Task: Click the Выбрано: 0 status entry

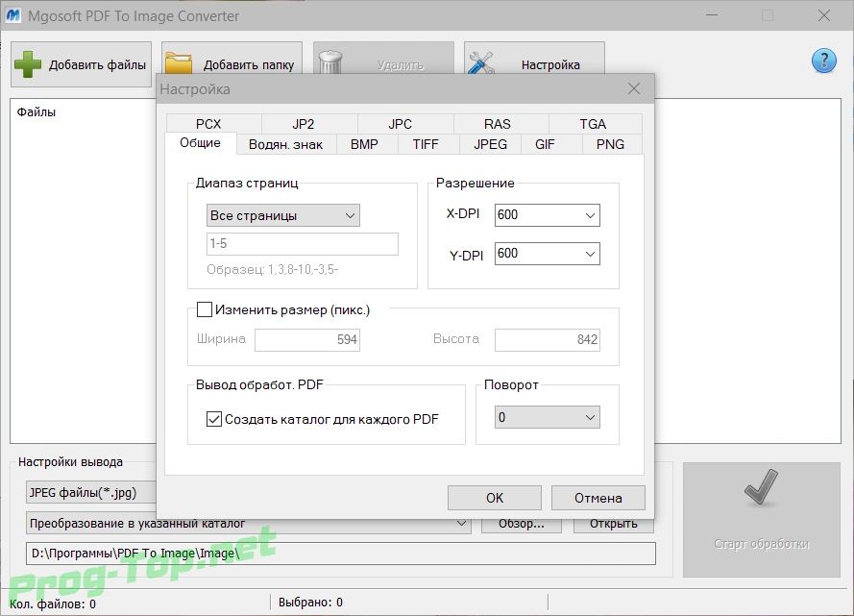Action: [x=310, y=602]
